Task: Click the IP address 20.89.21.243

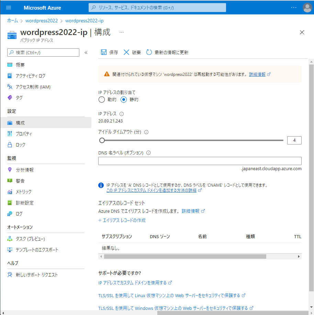Action: point(110,121)
